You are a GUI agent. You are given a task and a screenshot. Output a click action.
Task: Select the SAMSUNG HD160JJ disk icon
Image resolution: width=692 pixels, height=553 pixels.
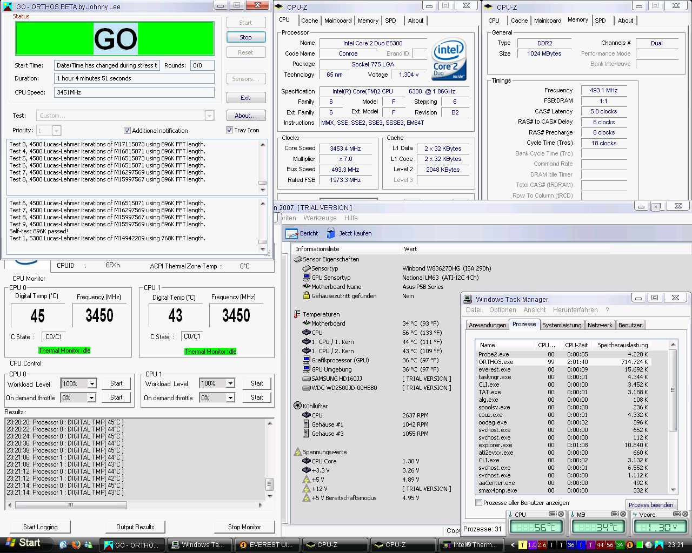click(x=307, y=379)
